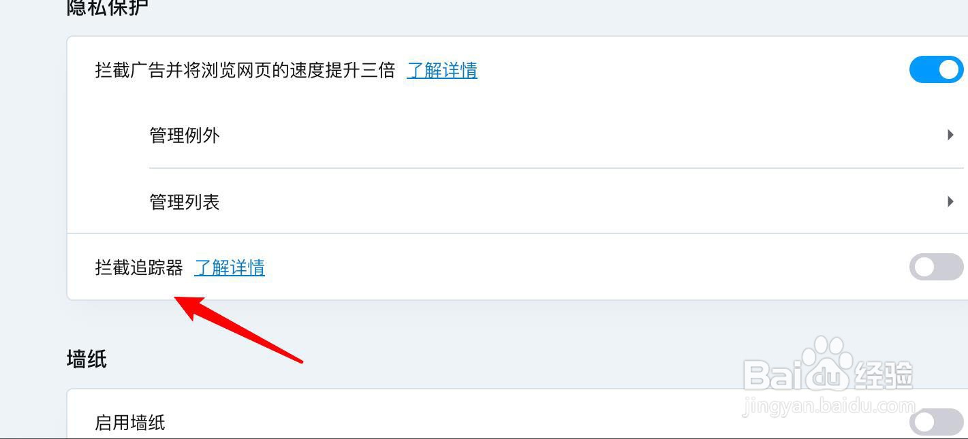The width and height of the screenshot is (968, 439).
Task: Click the "Bai" letters in watermark
Action: click(772, 375)
